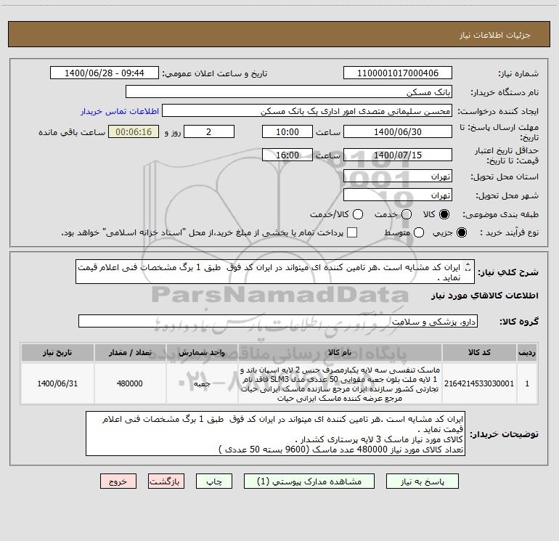Click price validity date 1400/07/15
The height and width of the screenshot is (541, 559).
click(x=398, y=155)
